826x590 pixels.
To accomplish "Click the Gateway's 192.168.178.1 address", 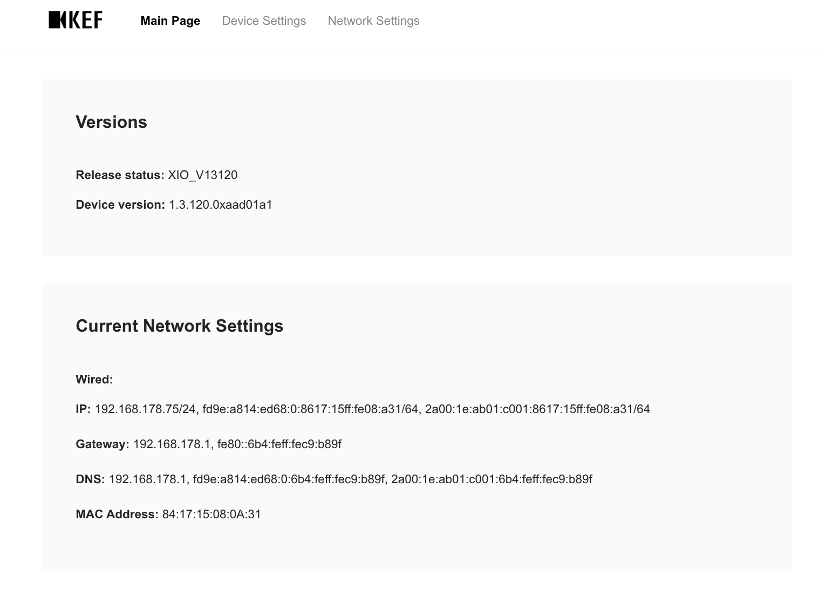I will tap(172, 444).
